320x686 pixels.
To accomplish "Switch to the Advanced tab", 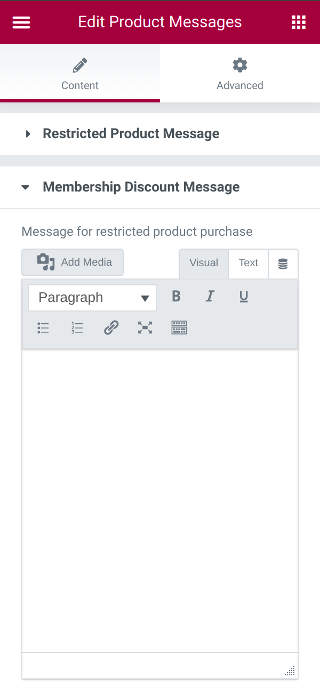I will click(x=240, y=73).
